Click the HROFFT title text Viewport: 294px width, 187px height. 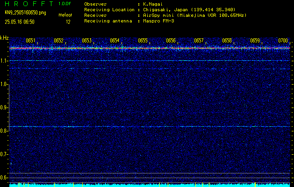click(x=29, y=4)
